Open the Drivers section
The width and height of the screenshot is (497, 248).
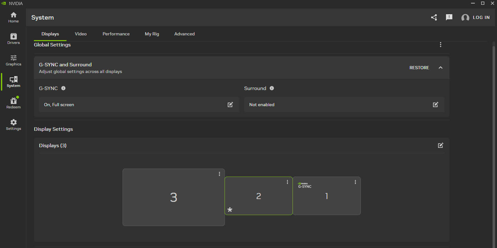coord(13,39)
